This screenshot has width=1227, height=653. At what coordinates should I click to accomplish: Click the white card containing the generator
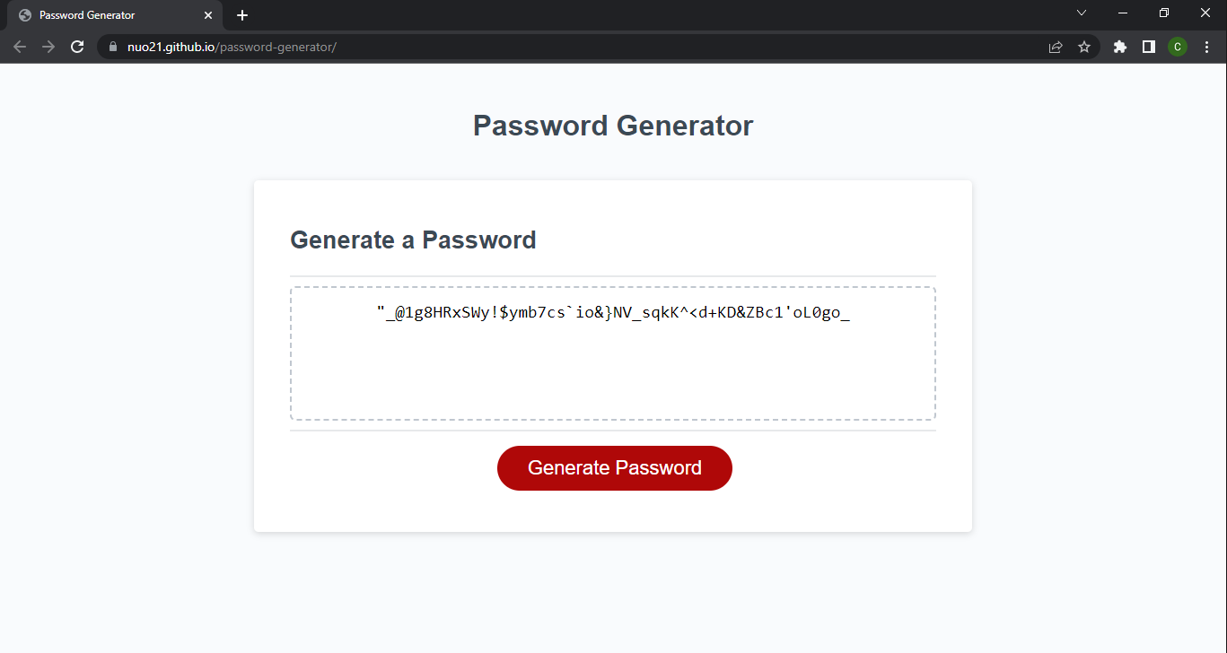613,355
